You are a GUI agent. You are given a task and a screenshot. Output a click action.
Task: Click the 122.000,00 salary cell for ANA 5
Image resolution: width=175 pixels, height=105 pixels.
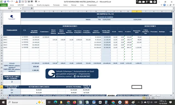click(34, 48)
